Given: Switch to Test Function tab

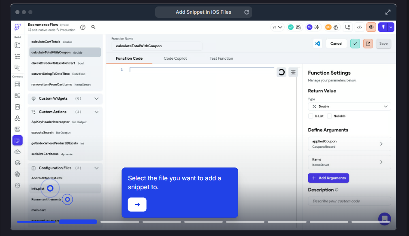Looking at the screenshot, I should [221, 58].
